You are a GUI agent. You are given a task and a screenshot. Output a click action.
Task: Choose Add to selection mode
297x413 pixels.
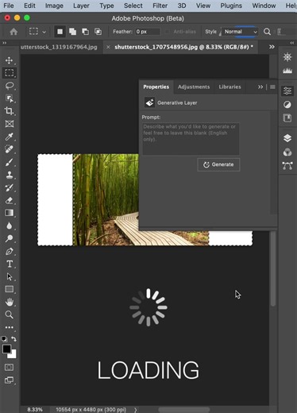72,32
